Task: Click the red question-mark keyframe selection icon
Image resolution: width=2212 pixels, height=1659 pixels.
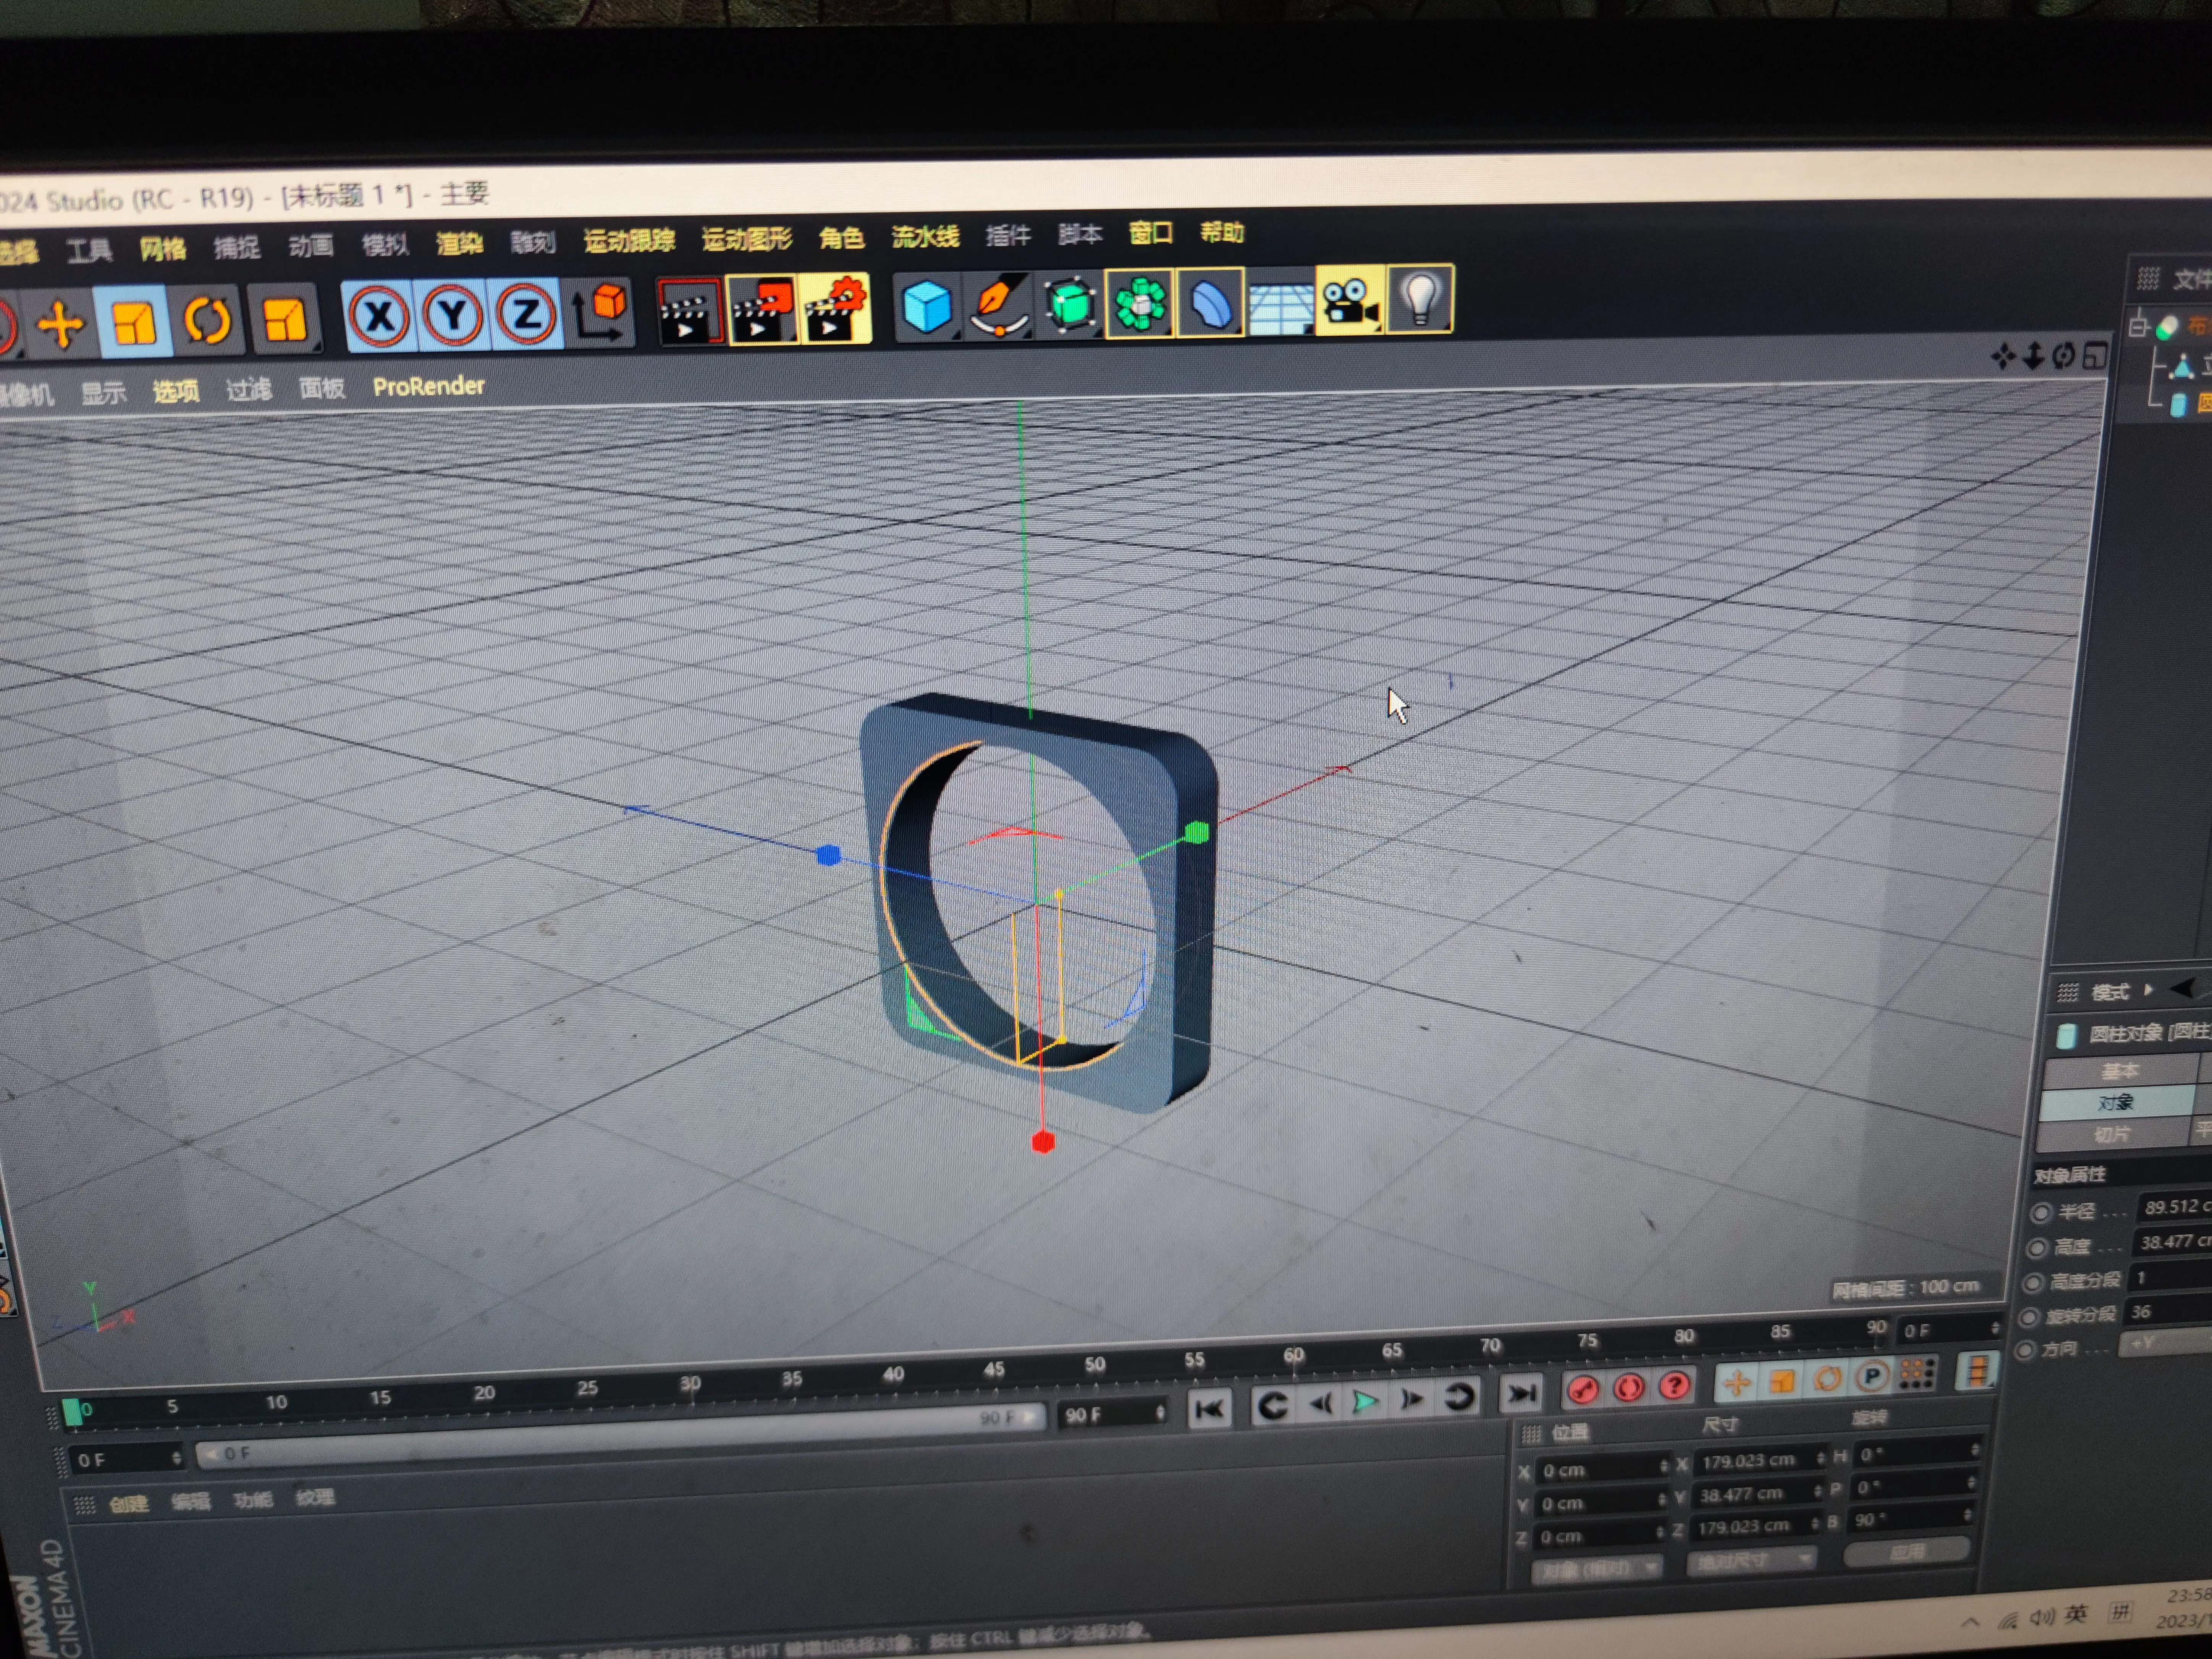Action: [x=1675, y=1385]
